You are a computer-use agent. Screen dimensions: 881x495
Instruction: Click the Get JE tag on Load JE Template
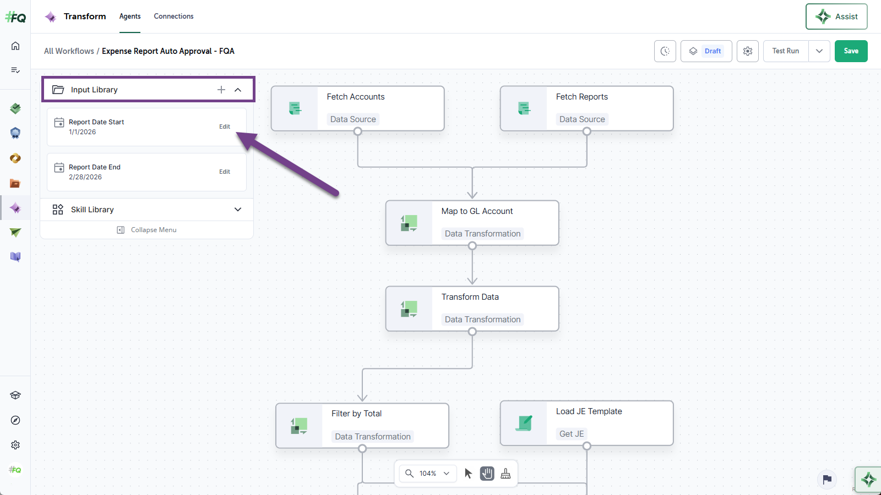572,434
